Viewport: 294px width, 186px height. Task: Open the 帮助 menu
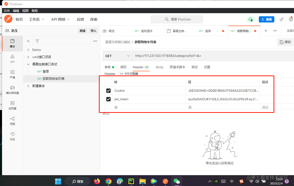click(35, 11)
